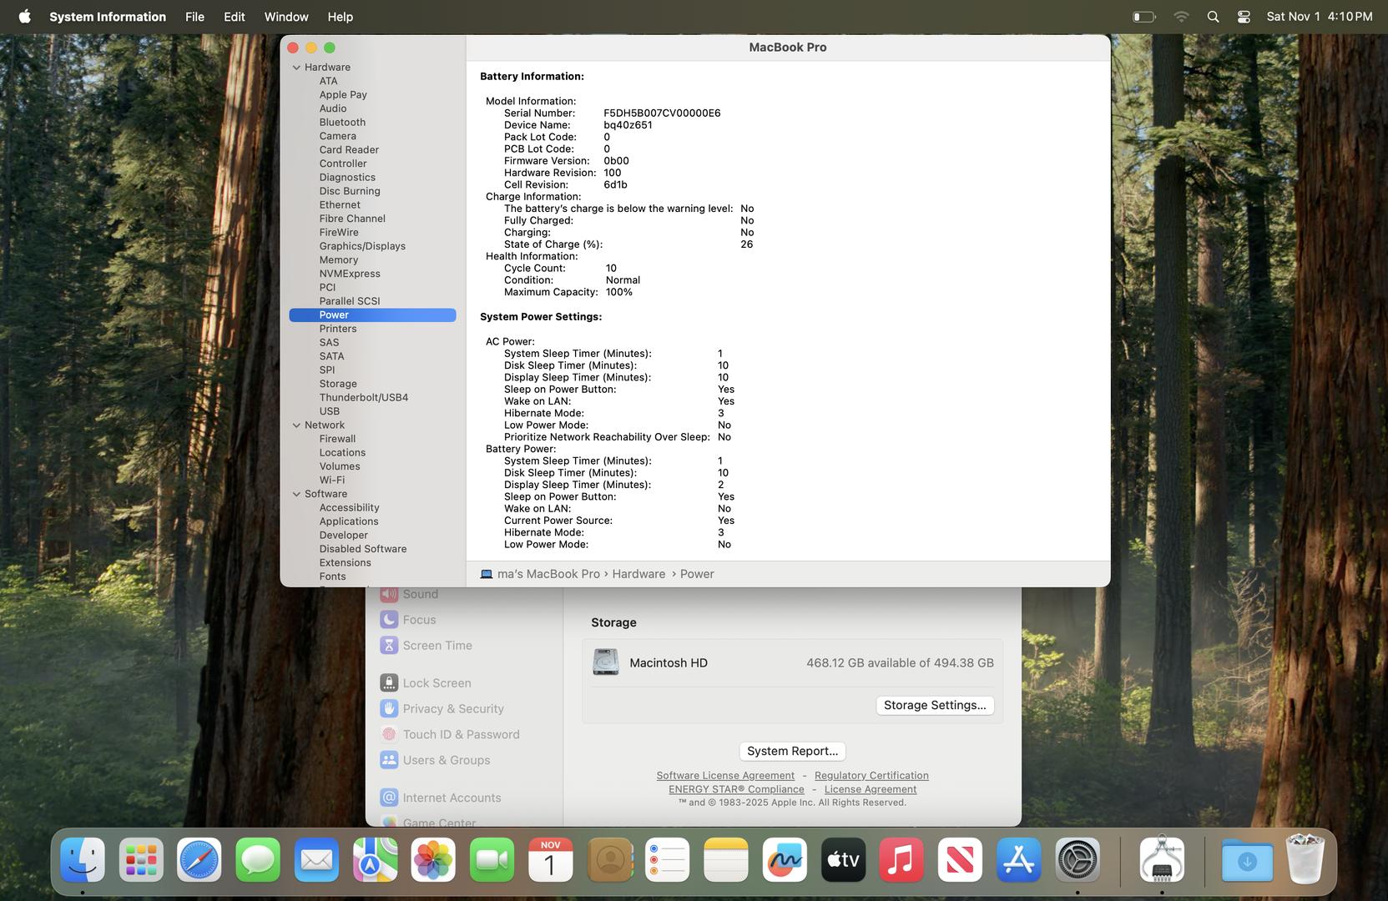Select Thunderbolt/USB4 in hardware list
1388x901 pixels.
363,398
